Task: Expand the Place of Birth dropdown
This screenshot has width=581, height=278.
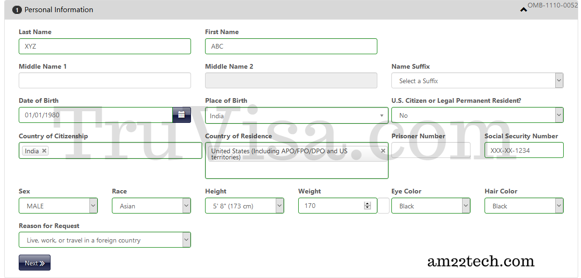Action: click(296, 116)
